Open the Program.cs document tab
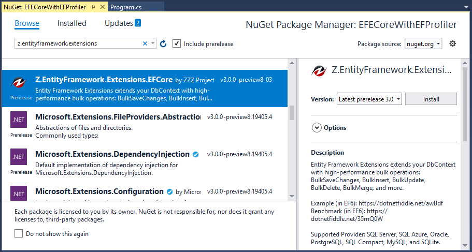The height and width of the screenshot is (252, 472). (126, 7)
